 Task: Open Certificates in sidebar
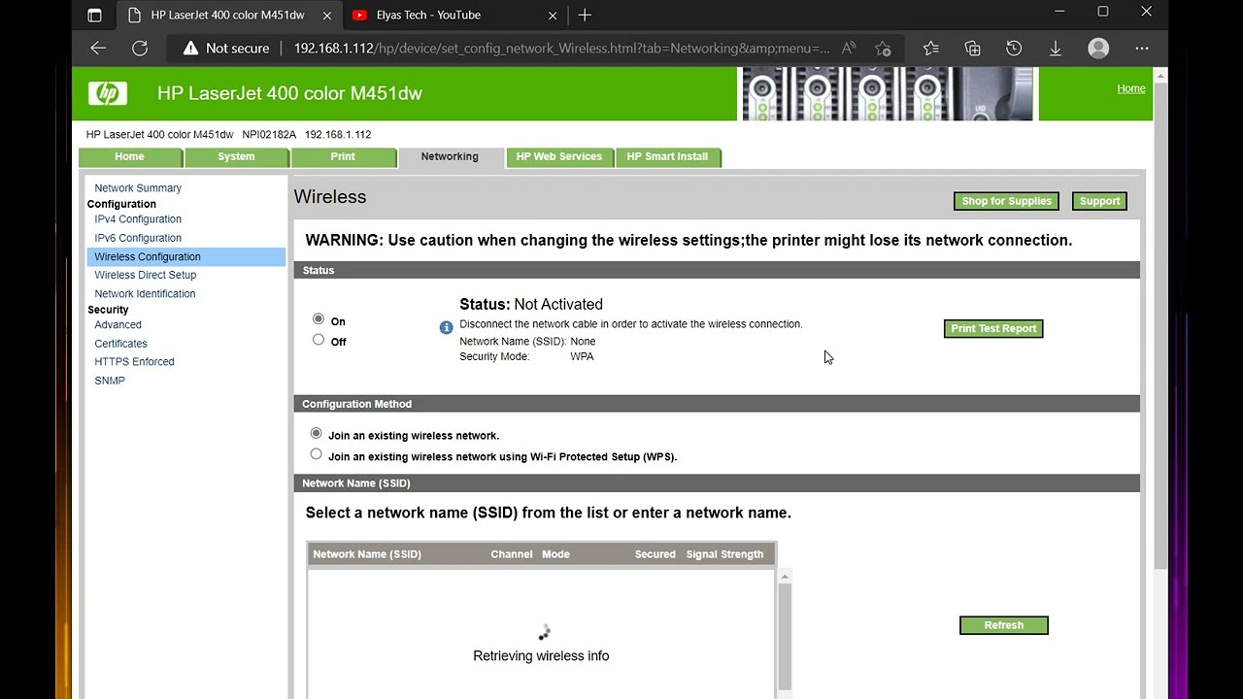pos(121,344)
